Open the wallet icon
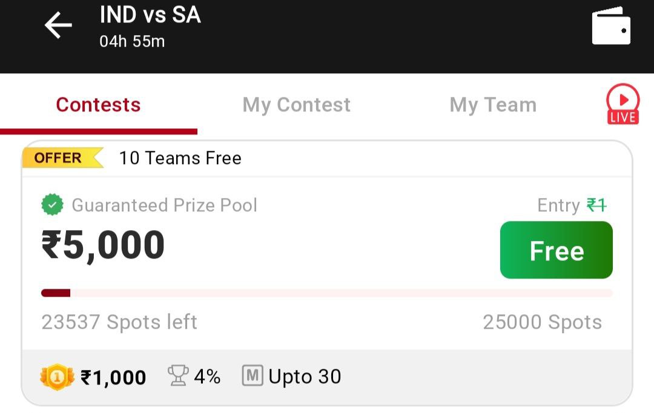The image size is (654, 413). click(x=610, y=25)
